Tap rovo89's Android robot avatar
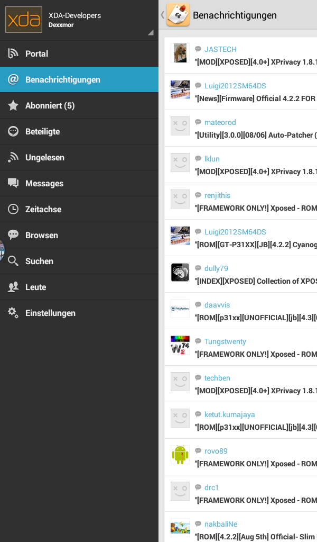317x542 pixels. tap(180, 455)
